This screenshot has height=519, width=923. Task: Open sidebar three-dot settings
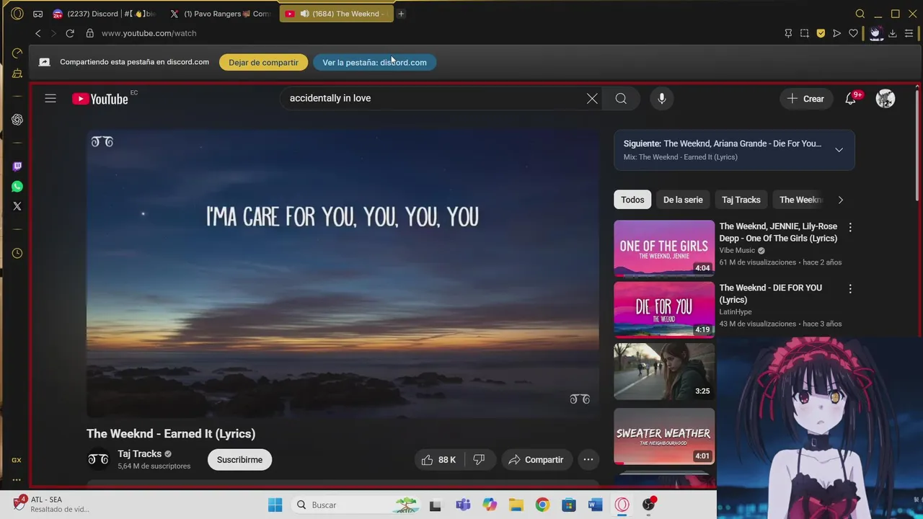pyautogui.click(x=17, y=479)
